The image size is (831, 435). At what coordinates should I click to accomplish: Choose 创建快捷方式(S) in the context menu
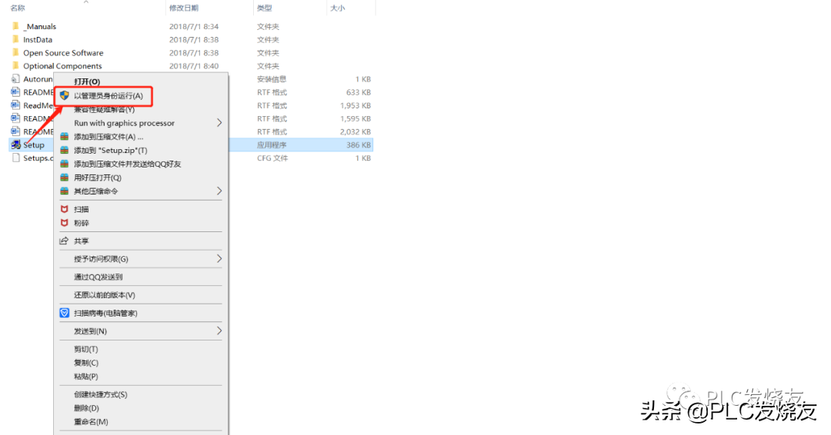(x=100, y=394)
